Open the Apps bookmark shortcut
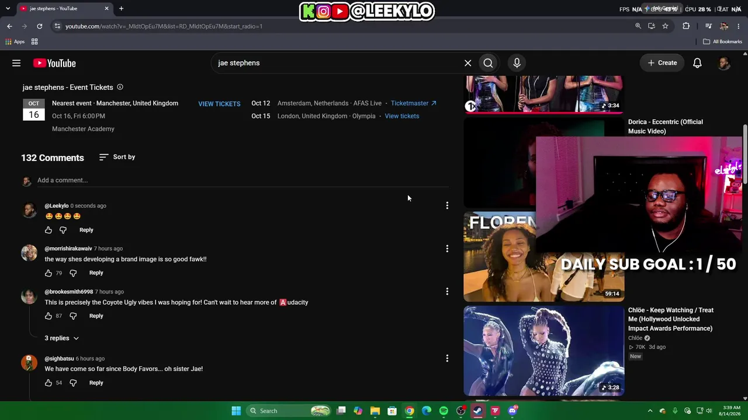This screenshot has width=748, height=420. coord(15,41)
